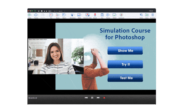The image size is (177, 112).
Task: Expand the Preview dropdown arrow
Action: (x=110, y=15)
